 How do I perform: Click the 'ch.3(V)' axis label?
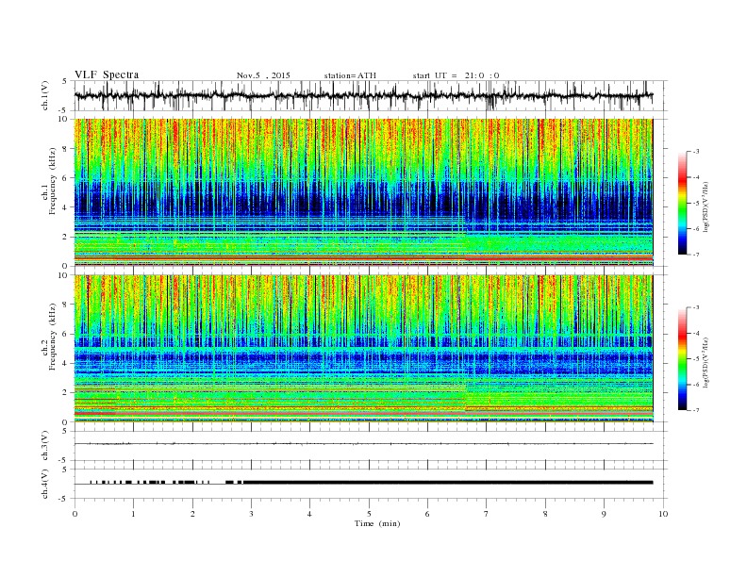tap(45, 446)
